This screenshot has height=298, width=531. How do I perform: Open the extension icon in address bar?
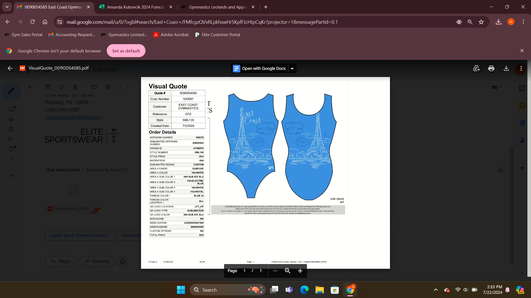tap(459, 22)
